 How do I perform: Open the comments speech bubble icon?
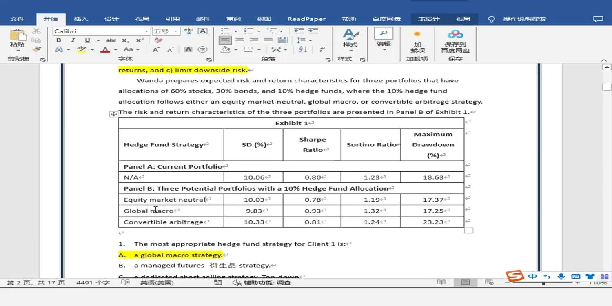pos(598,19)
